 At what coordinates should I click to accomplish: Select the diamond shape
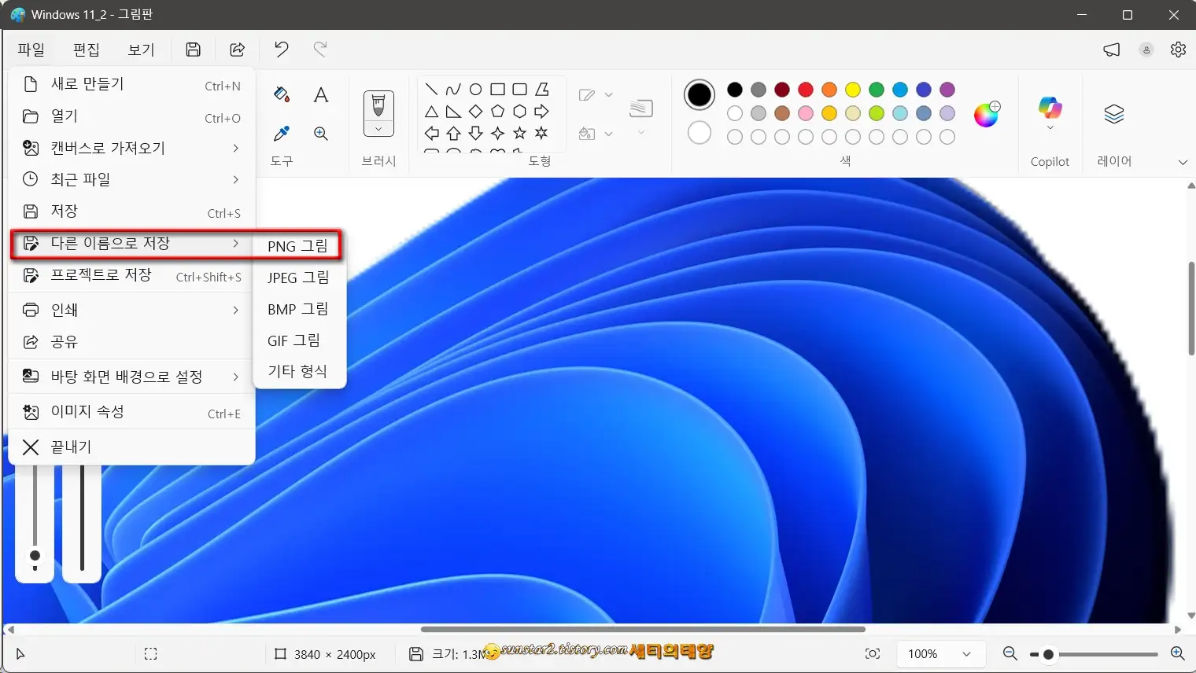pos(475,112)
